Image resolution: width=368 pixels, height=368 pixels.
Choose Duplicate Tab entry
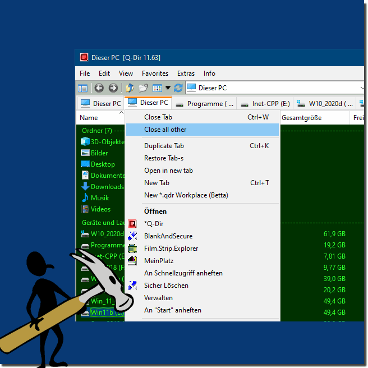coord(203,146)
